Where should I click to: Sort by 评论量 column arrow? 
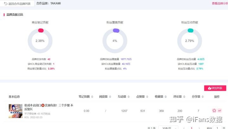[x=184, y=97]
